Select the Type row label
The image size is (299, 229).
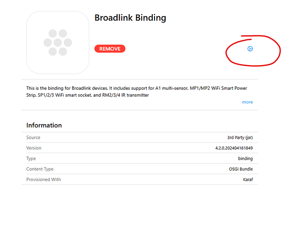click(31, 158)
